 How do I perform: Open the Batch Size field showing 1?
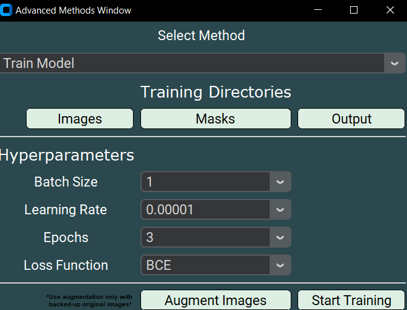pos(205,182)
